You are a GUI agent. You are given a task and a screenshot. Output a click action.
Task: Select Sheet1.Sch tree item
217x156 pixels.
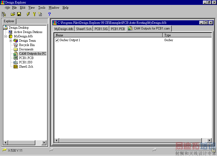tap(26, 67)
